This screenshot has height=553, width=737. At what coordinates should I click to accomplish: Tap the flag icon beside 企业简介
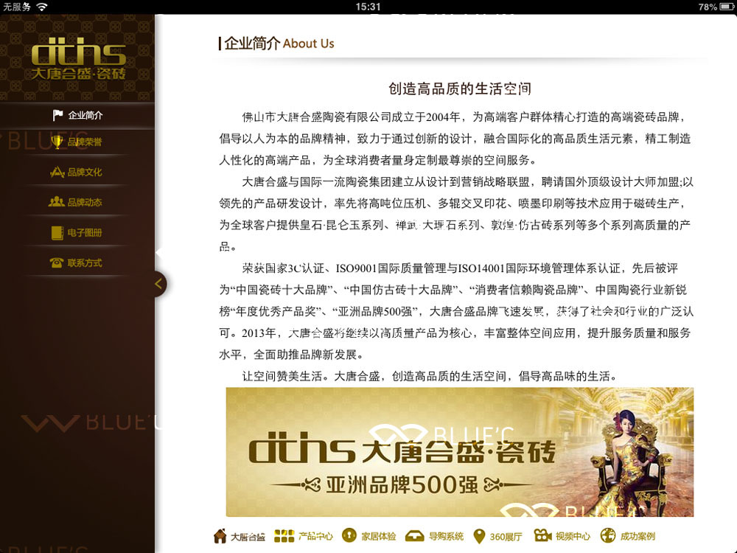coord(57,115)
